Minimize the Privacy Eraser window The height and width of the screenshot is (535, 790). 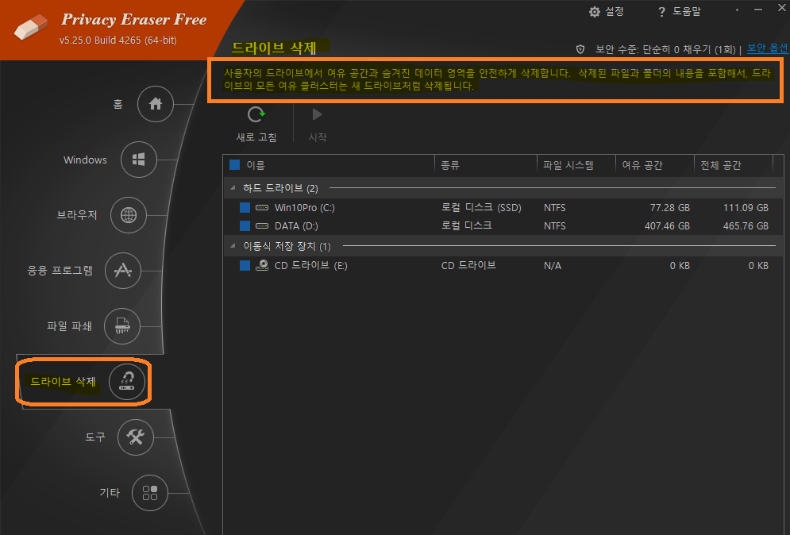pos(758,10)
